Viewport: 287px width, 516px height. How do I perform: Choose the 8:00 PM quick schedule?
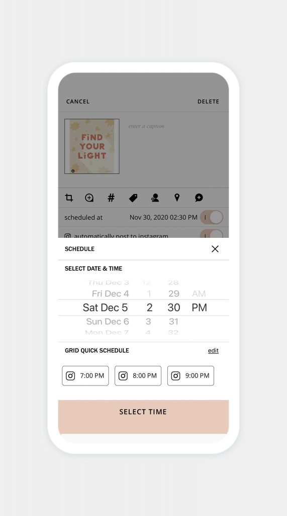point(138,376)
